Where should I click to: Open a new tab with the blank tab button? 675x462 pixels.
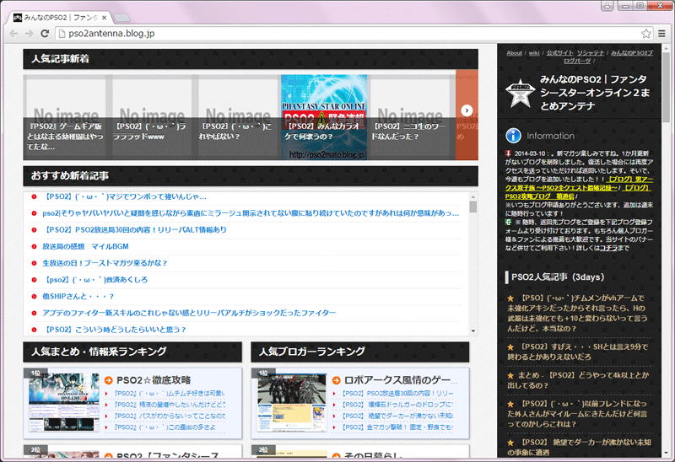(121, 18)
